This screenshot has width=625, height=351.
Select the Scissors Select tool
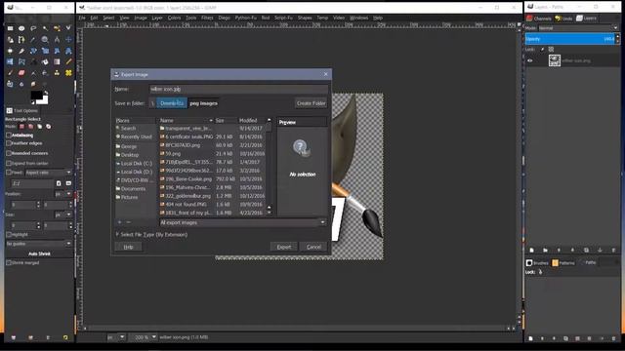(68, 28)
